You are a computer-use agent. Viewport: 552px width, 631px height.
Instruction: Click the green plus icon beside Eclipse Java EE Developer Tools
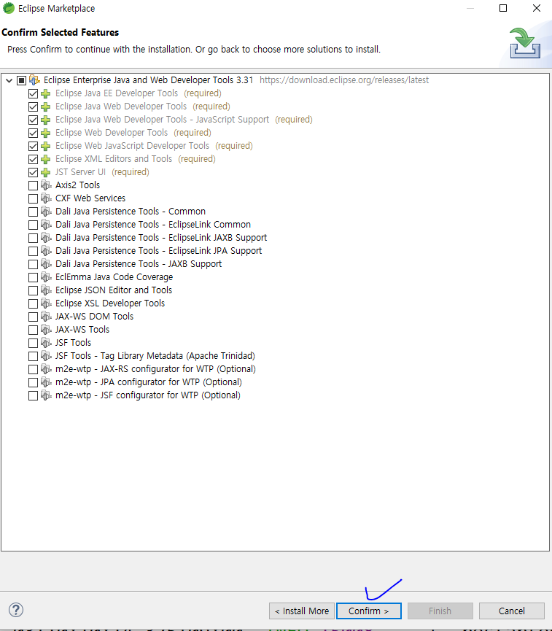click(x=46, y=94)
